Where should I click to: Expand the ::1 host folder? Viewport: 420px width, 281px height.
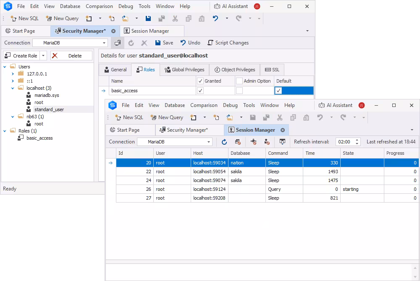click(13, 81)
